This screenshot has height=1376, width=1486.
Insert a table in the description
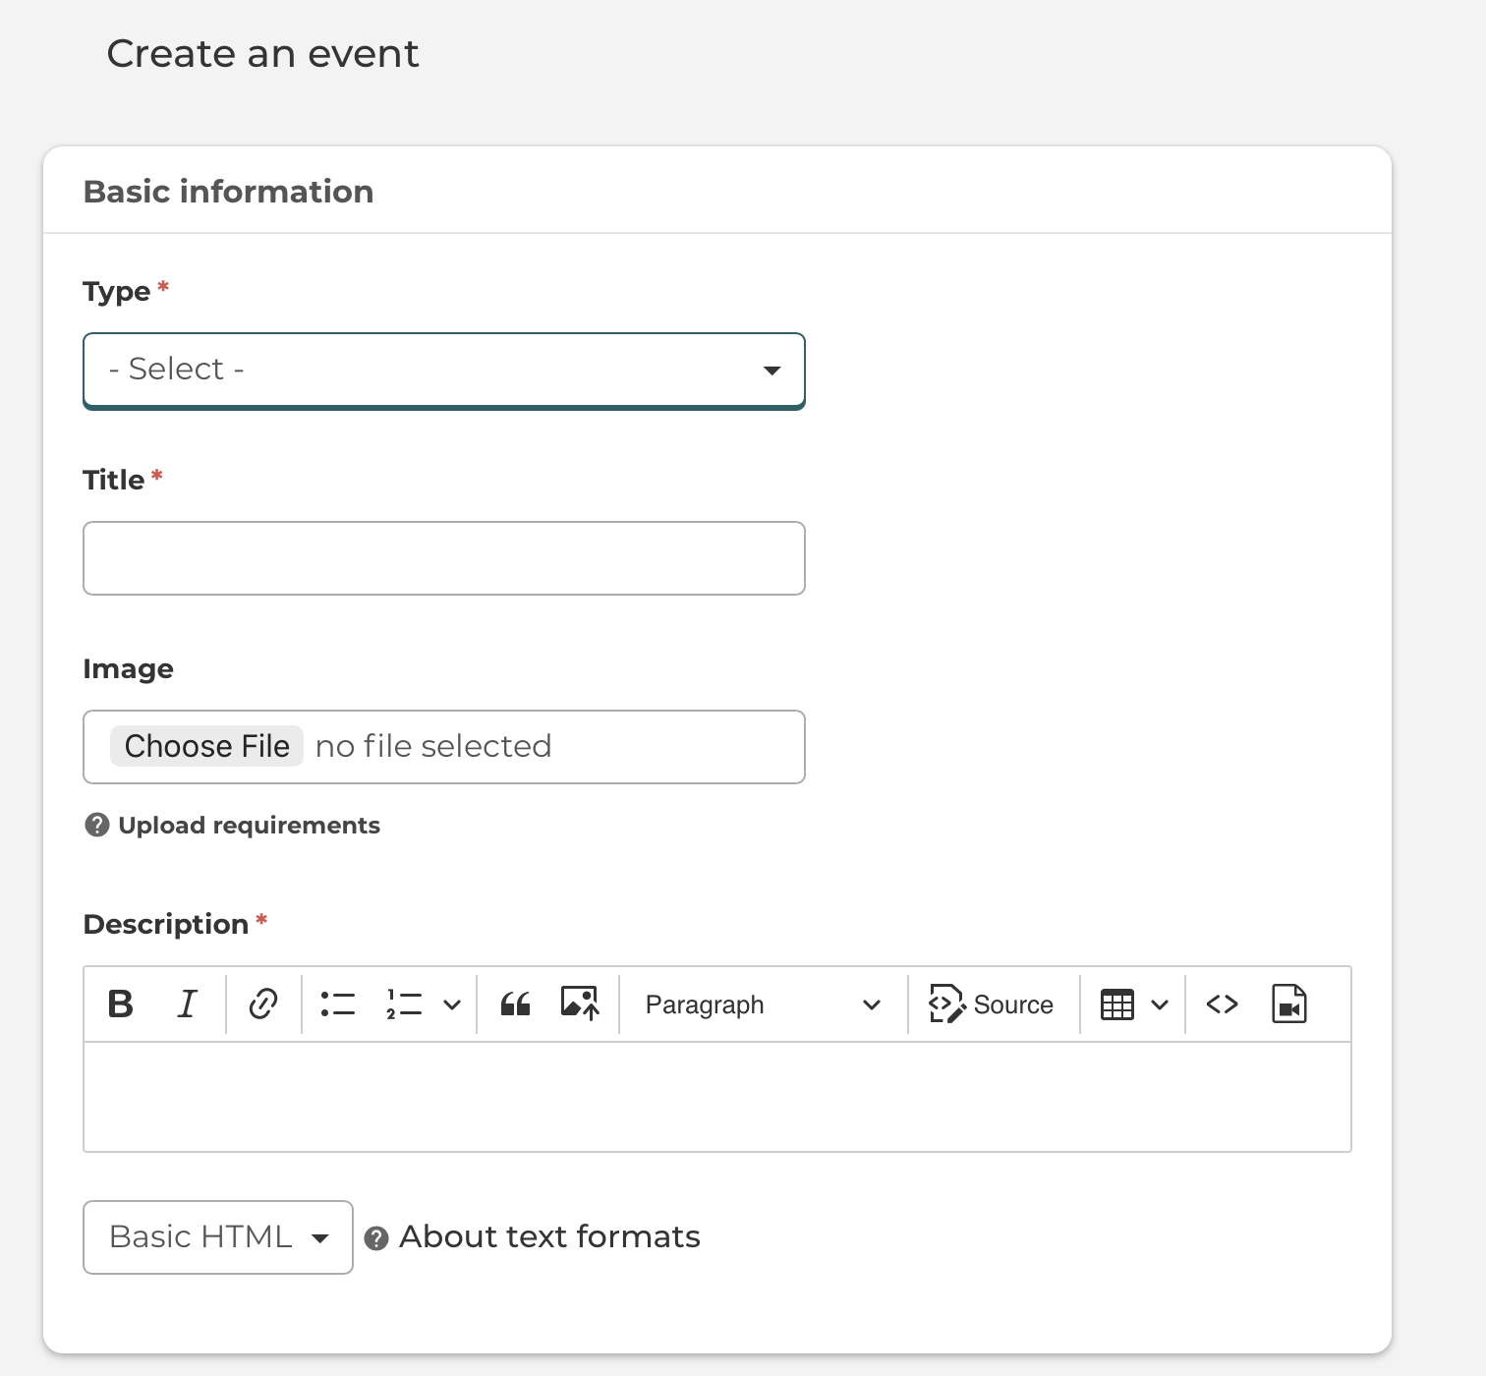pos(1117,1004)
